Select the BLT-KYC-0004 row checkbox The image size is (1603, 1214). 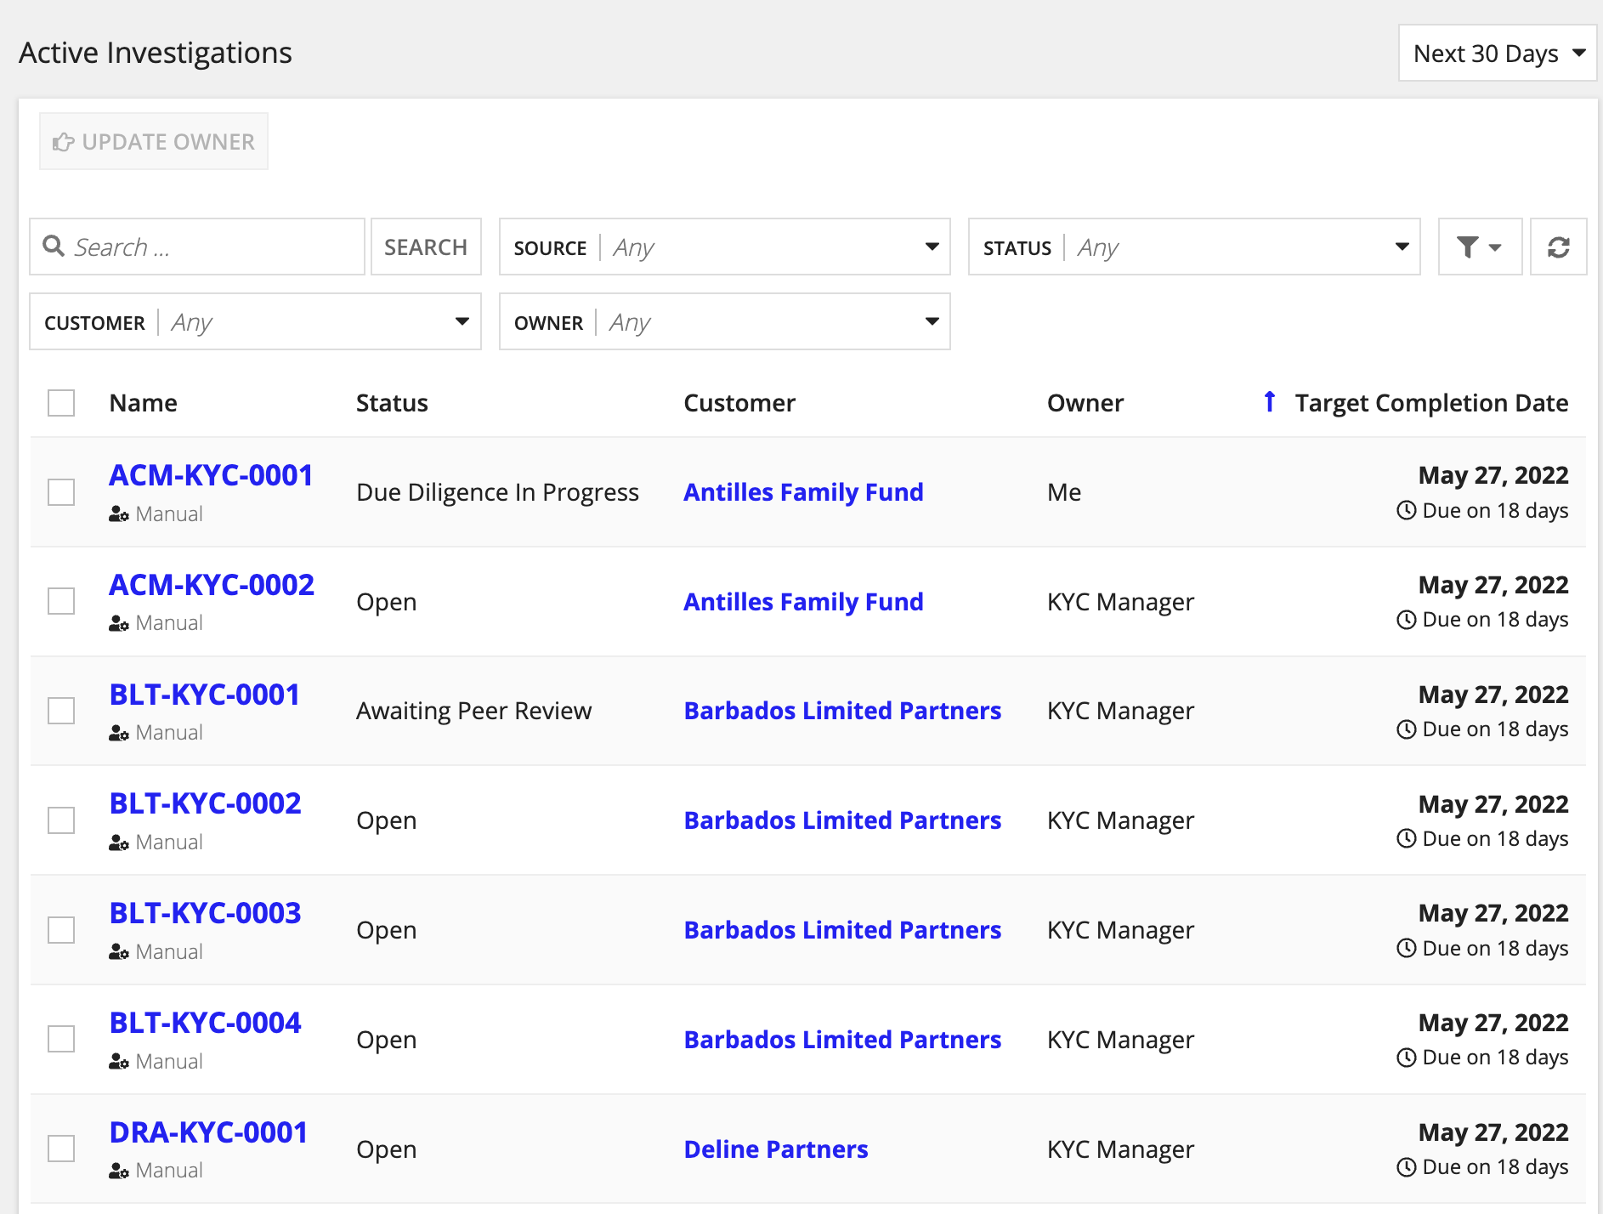(x=61, y=1039)
